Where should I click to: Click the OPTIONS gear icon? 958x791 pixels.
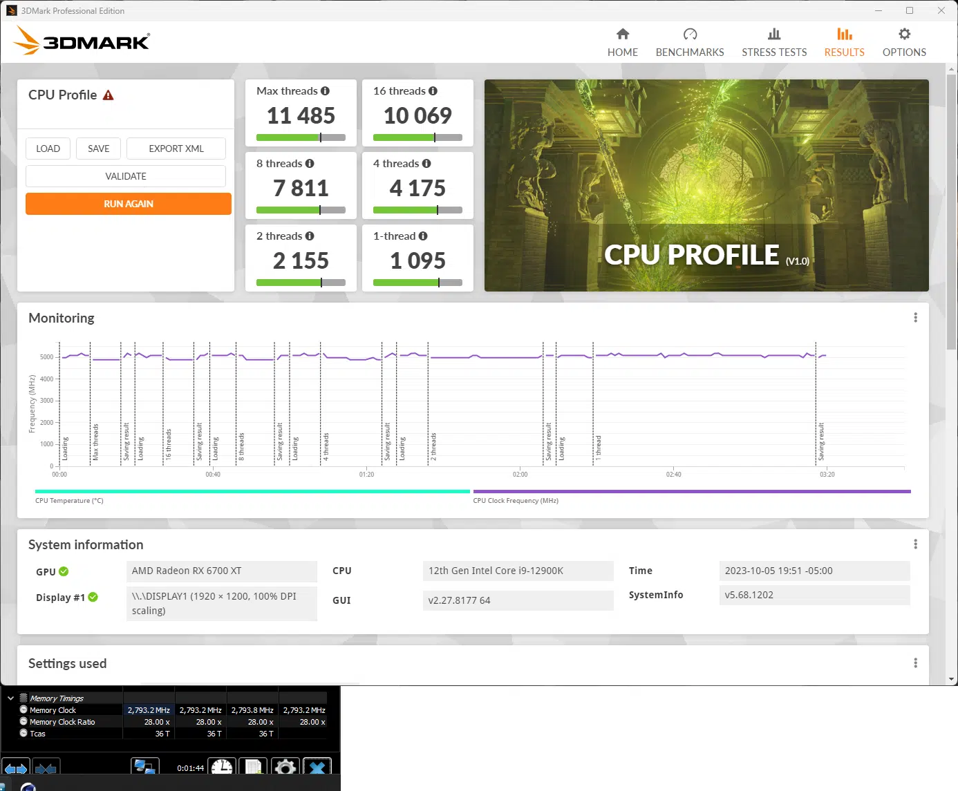pos(904,34)
